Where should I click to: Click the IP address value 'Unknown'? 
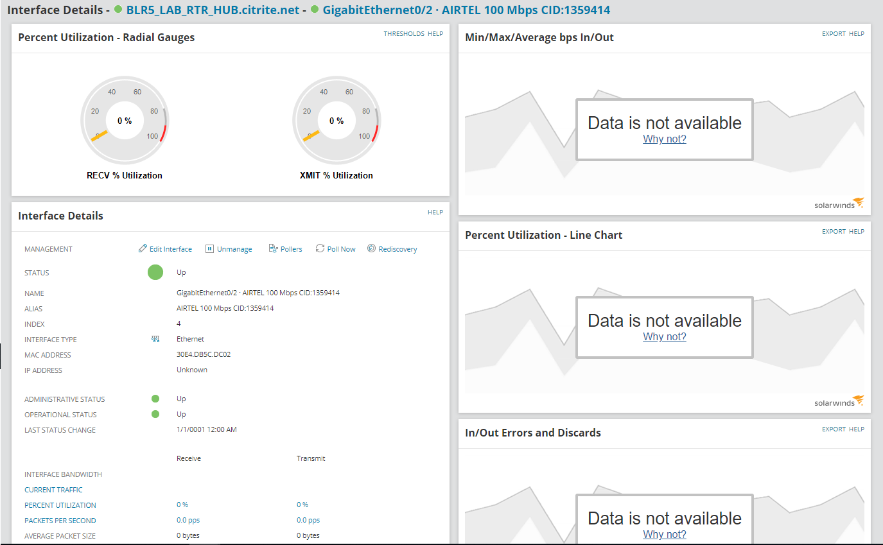pyautogui.click(x=192, y=370)
